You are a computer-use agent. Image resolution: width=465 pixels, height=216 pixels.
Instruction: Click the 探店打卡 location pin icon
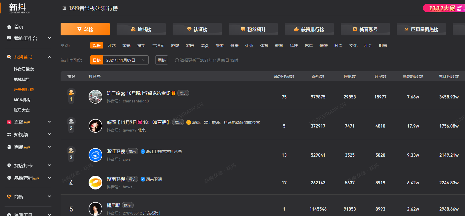click(9, 165)
